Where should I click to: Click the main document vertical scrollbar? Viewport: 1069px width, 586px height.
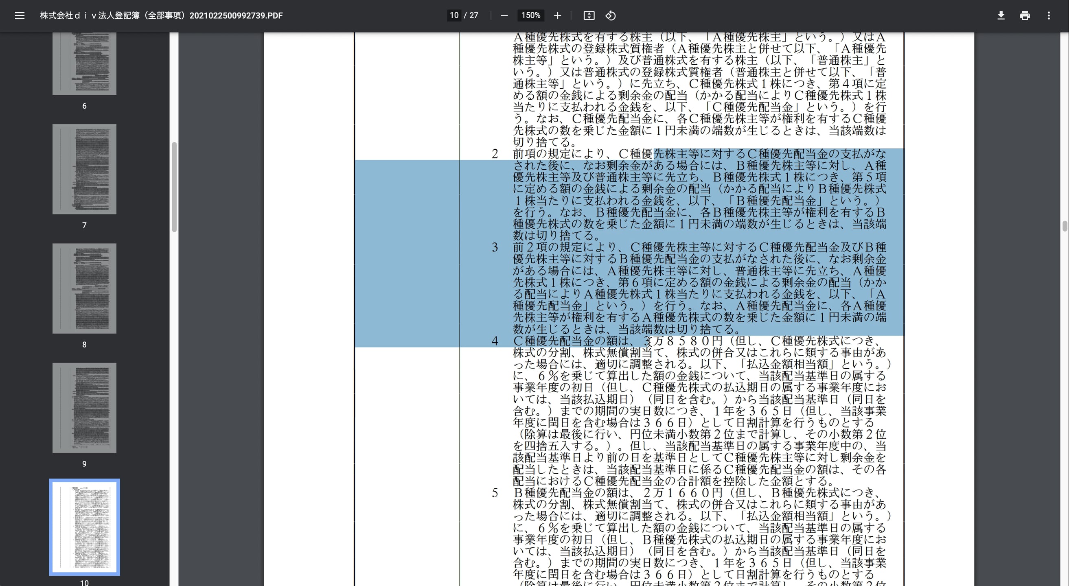(1065, 226)
